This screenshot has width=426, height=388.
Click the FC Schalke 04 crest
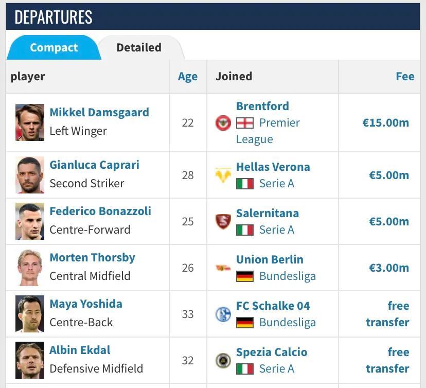pyautogui.click(x=223, y=314)
